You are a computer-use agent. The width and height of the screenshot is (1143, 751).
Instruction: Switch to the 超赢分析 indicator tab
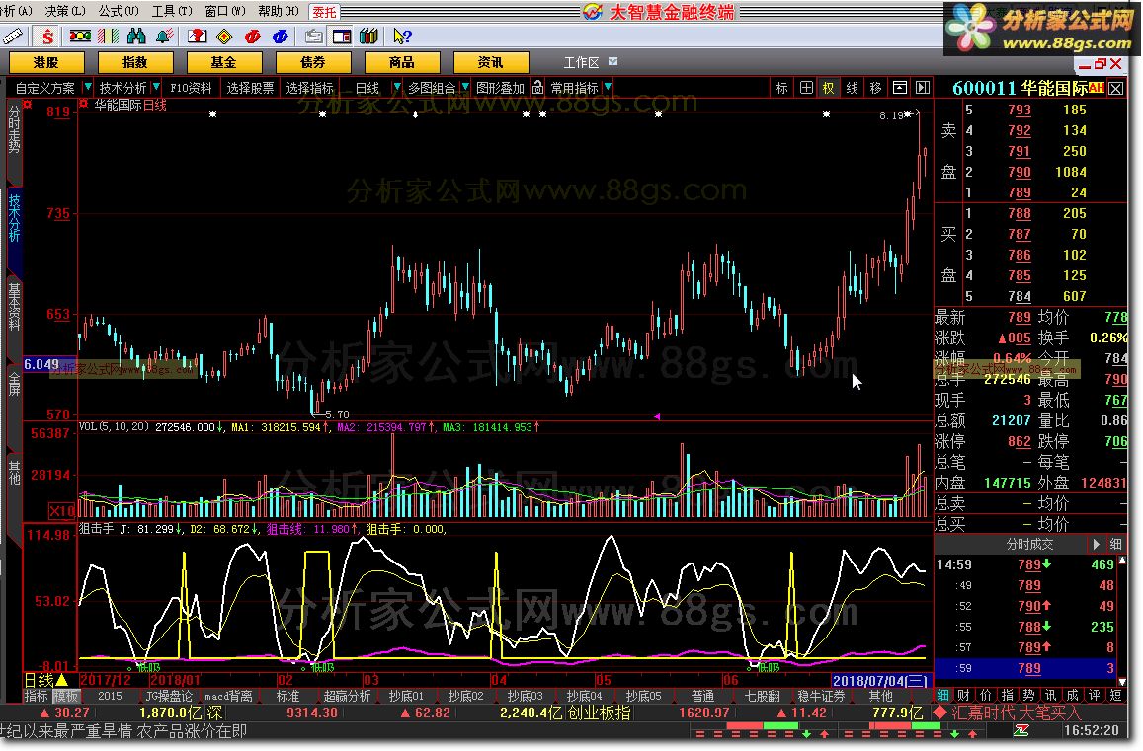(x=347, y=696)
